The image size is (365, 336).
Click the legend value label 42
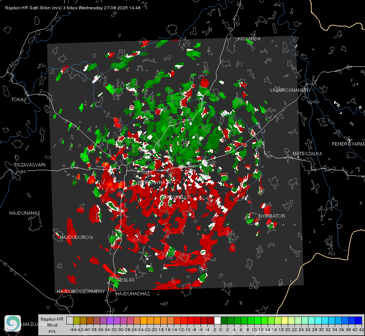point(362,330)
